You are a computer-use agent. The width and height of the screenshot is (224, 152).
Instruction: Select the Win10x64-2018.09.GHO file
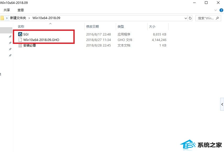click(x=41, y=40)
